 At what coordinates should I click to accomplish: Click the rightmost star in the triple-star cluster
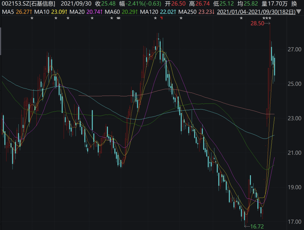coord(270,18)
